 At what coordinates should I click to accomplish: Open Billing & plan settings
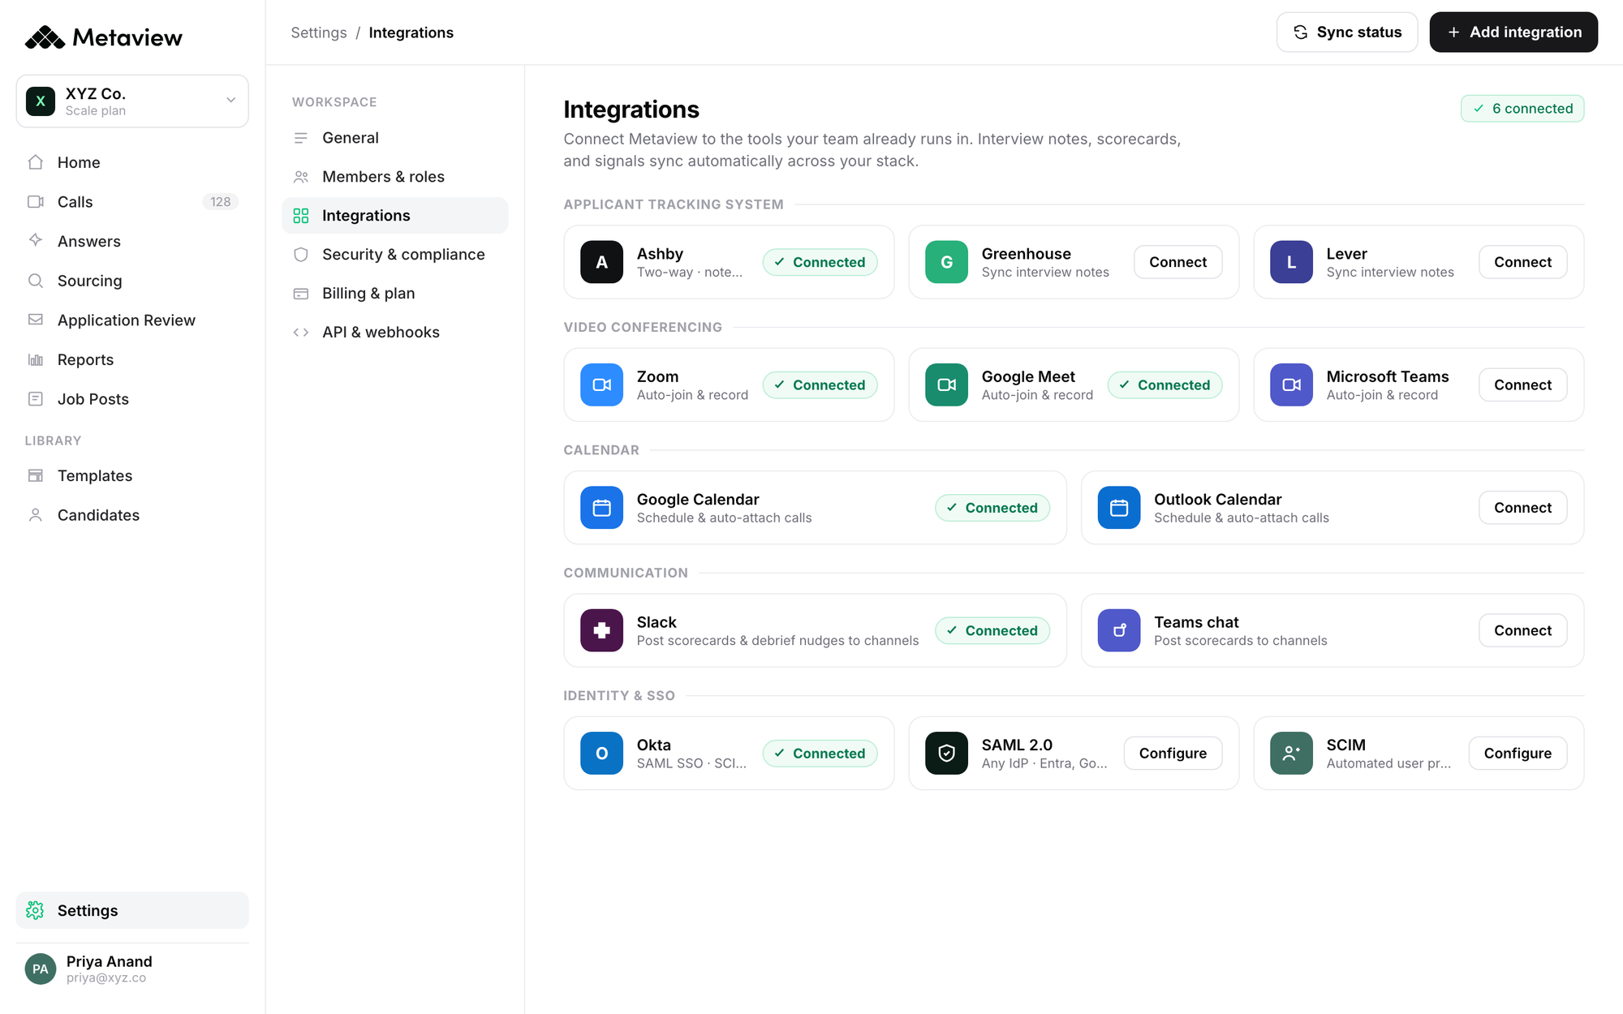click(394, 294)
